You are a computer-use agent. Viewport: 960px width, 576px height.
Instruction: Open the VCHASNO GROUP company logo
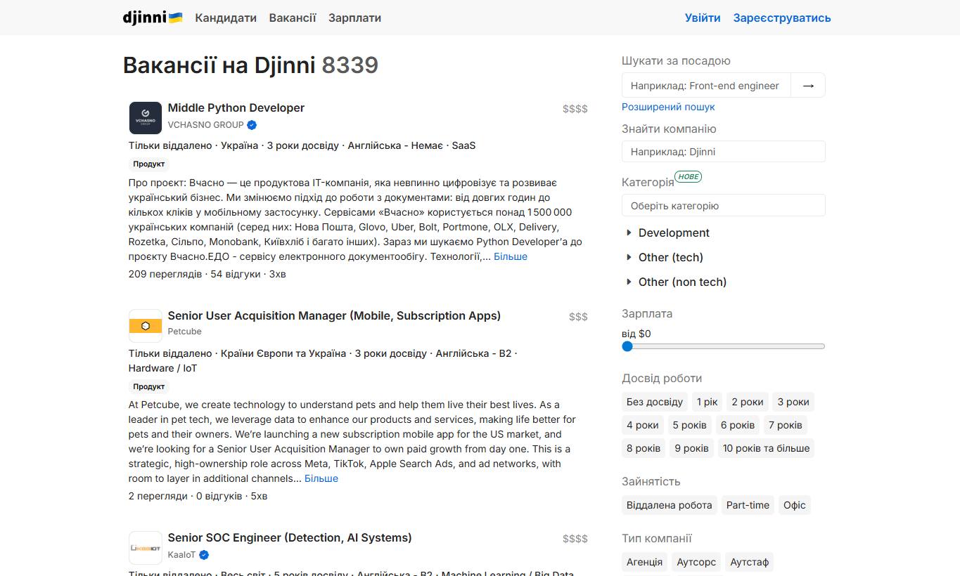(x=146, y=118)
